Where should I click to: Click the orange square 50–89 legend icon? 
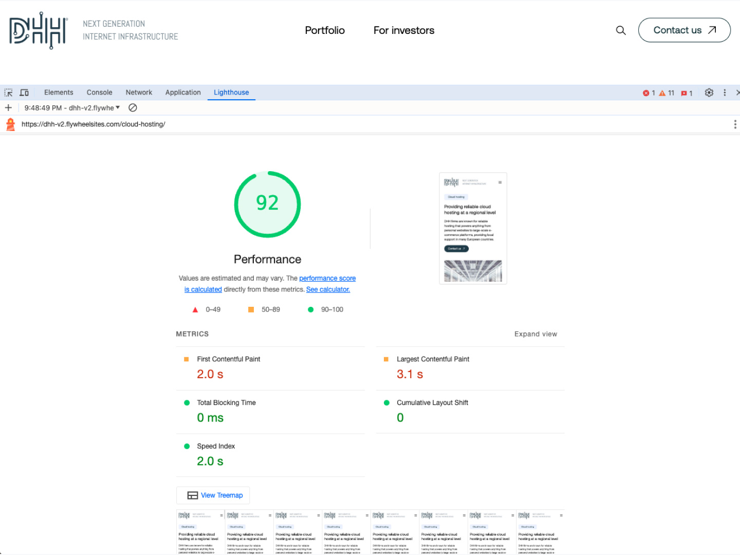pyautogui.click(x=251, y=309)
